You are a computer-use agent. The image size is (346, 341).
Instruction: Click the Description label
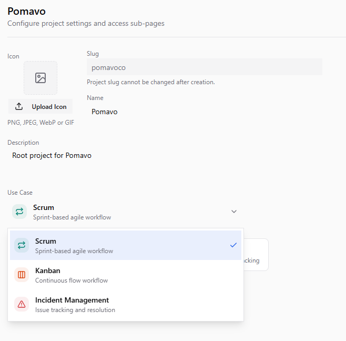pos(23,143)
